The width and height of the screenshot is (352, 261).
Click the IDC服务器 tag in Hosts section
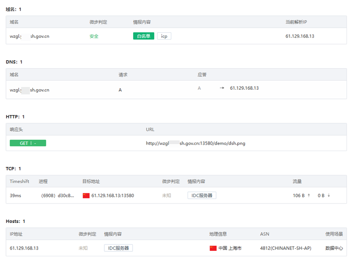[x=118, y=248]
